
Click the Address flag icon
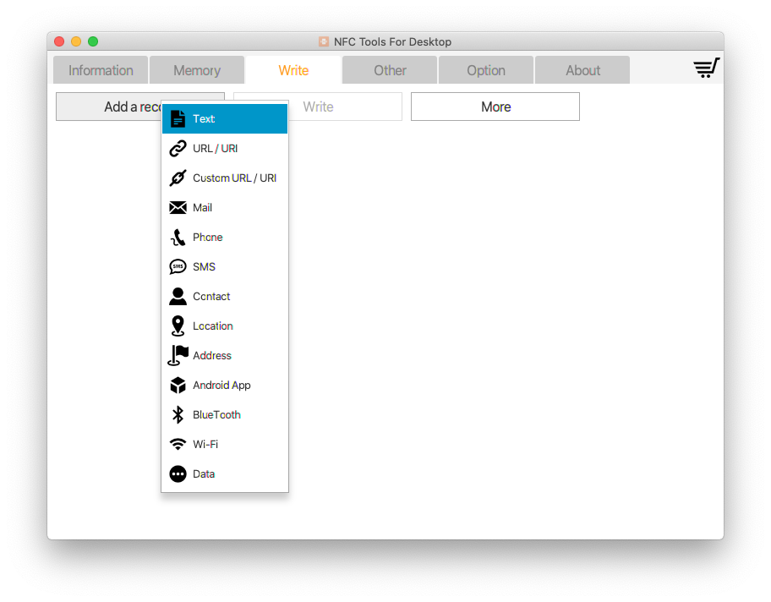178,355
